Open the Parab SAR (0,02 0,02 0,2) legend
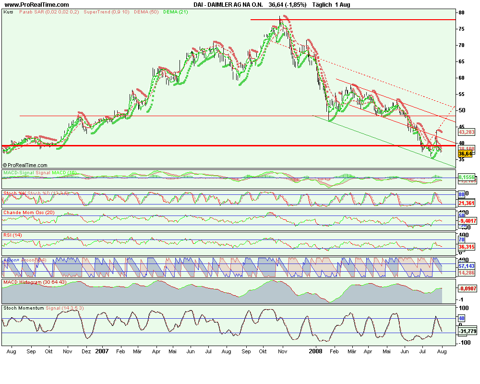Screen dimensions: 480x384 (49, 12)
